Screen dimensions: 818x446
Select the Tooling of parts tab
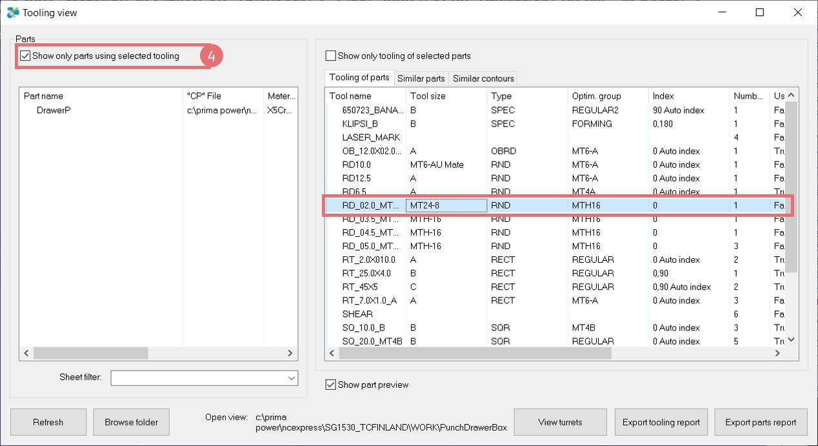[x=359, y=77]
